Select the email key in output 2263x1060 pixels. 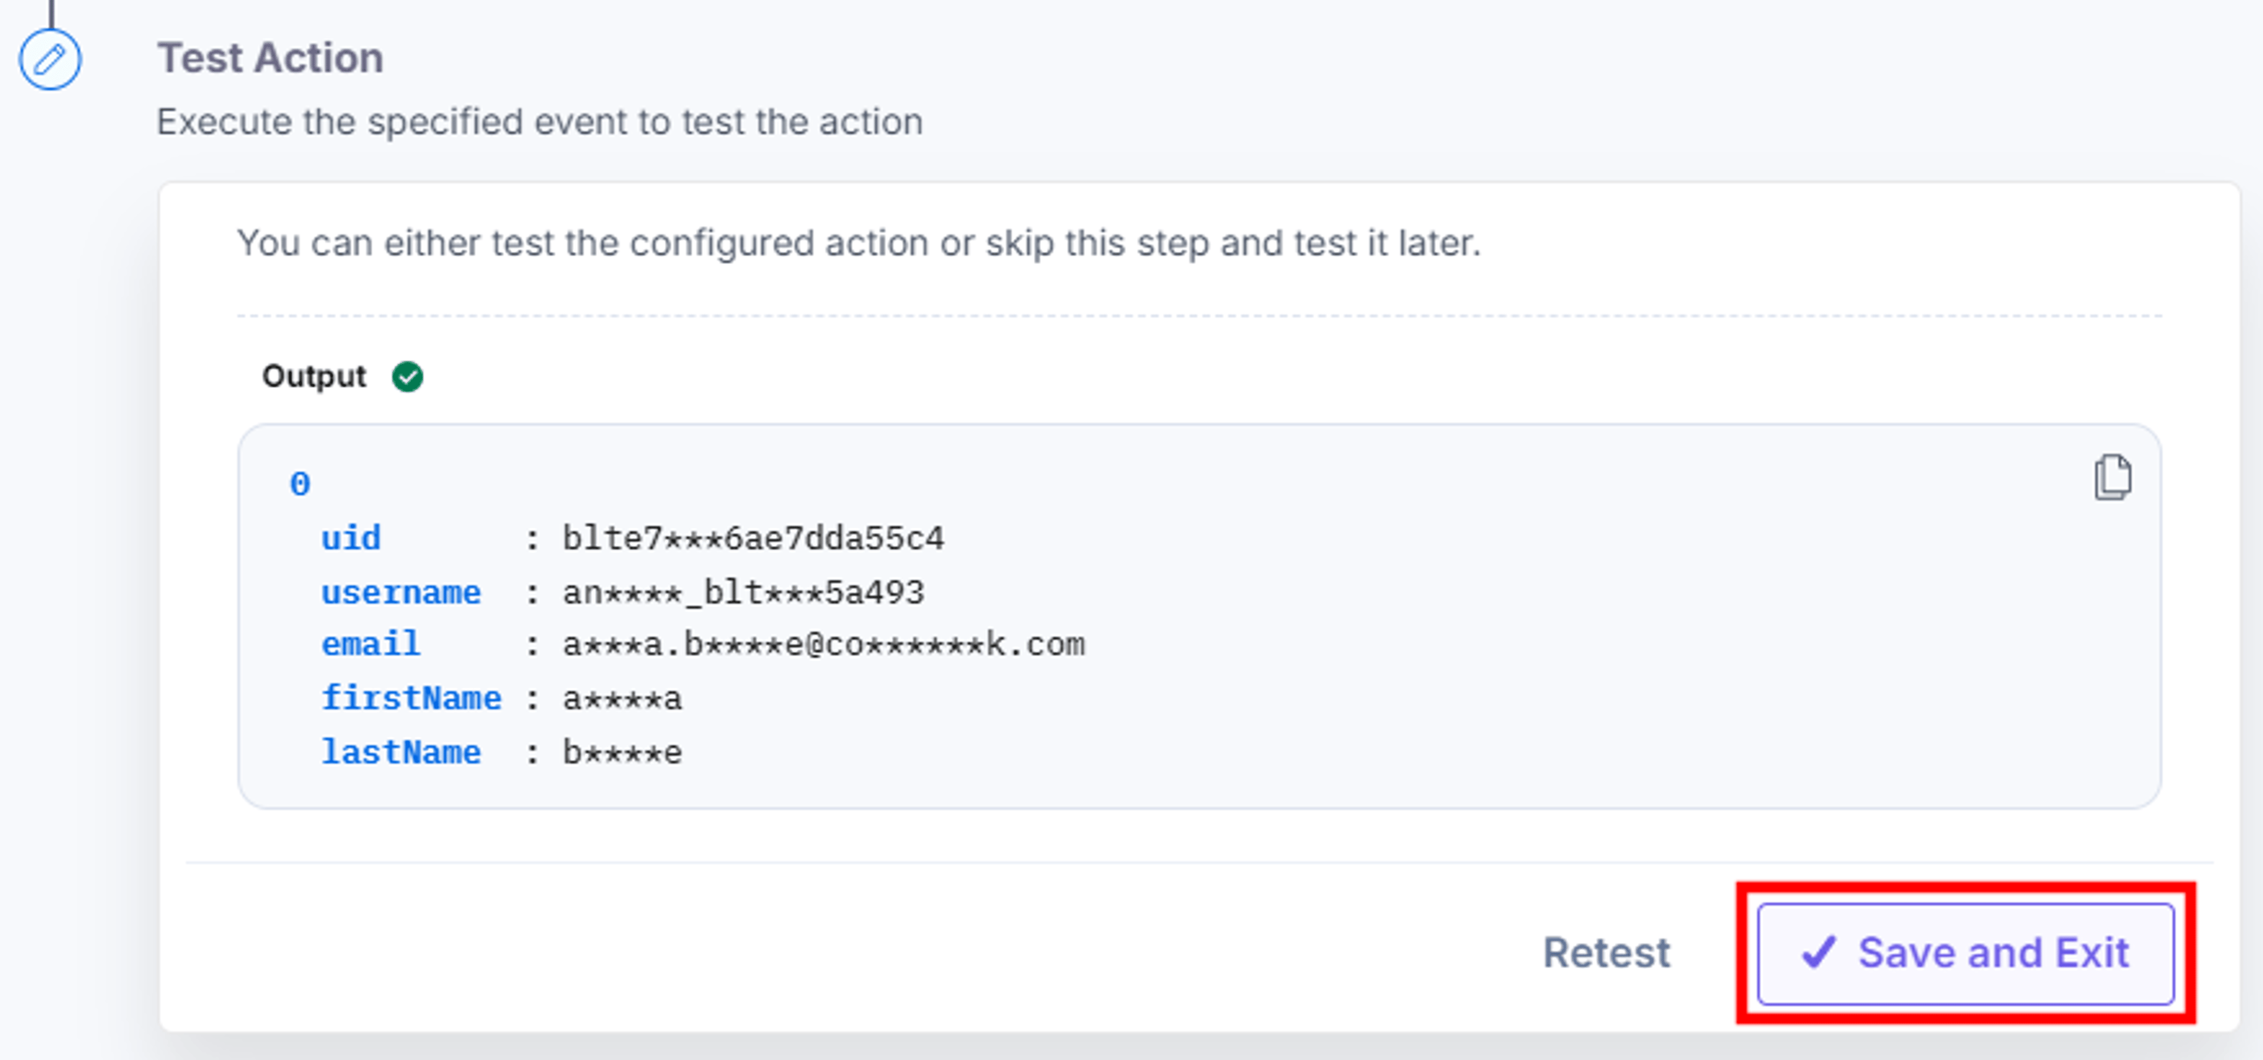[371, 645]
